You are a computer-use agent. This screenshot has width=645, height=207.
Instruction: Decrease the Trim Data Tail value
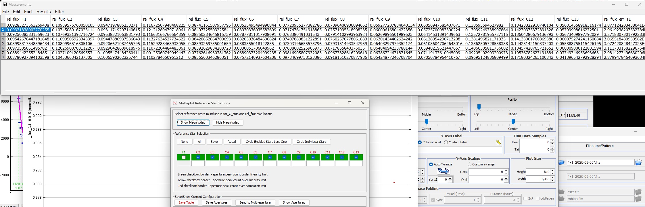pos(552,151)
